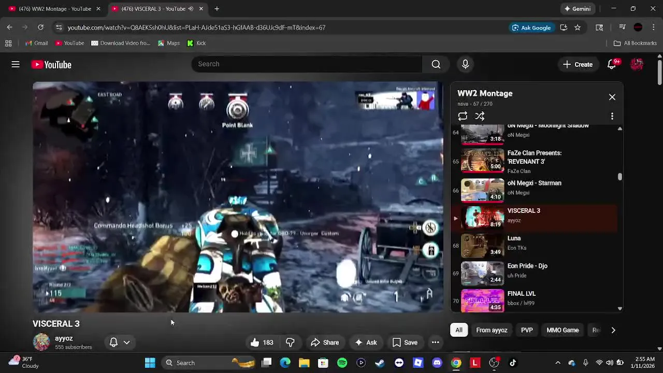Image resolution: width=663 pixels, height=373 pixels.
Task: Click the Ask button
Action: [x=366, y=342]
